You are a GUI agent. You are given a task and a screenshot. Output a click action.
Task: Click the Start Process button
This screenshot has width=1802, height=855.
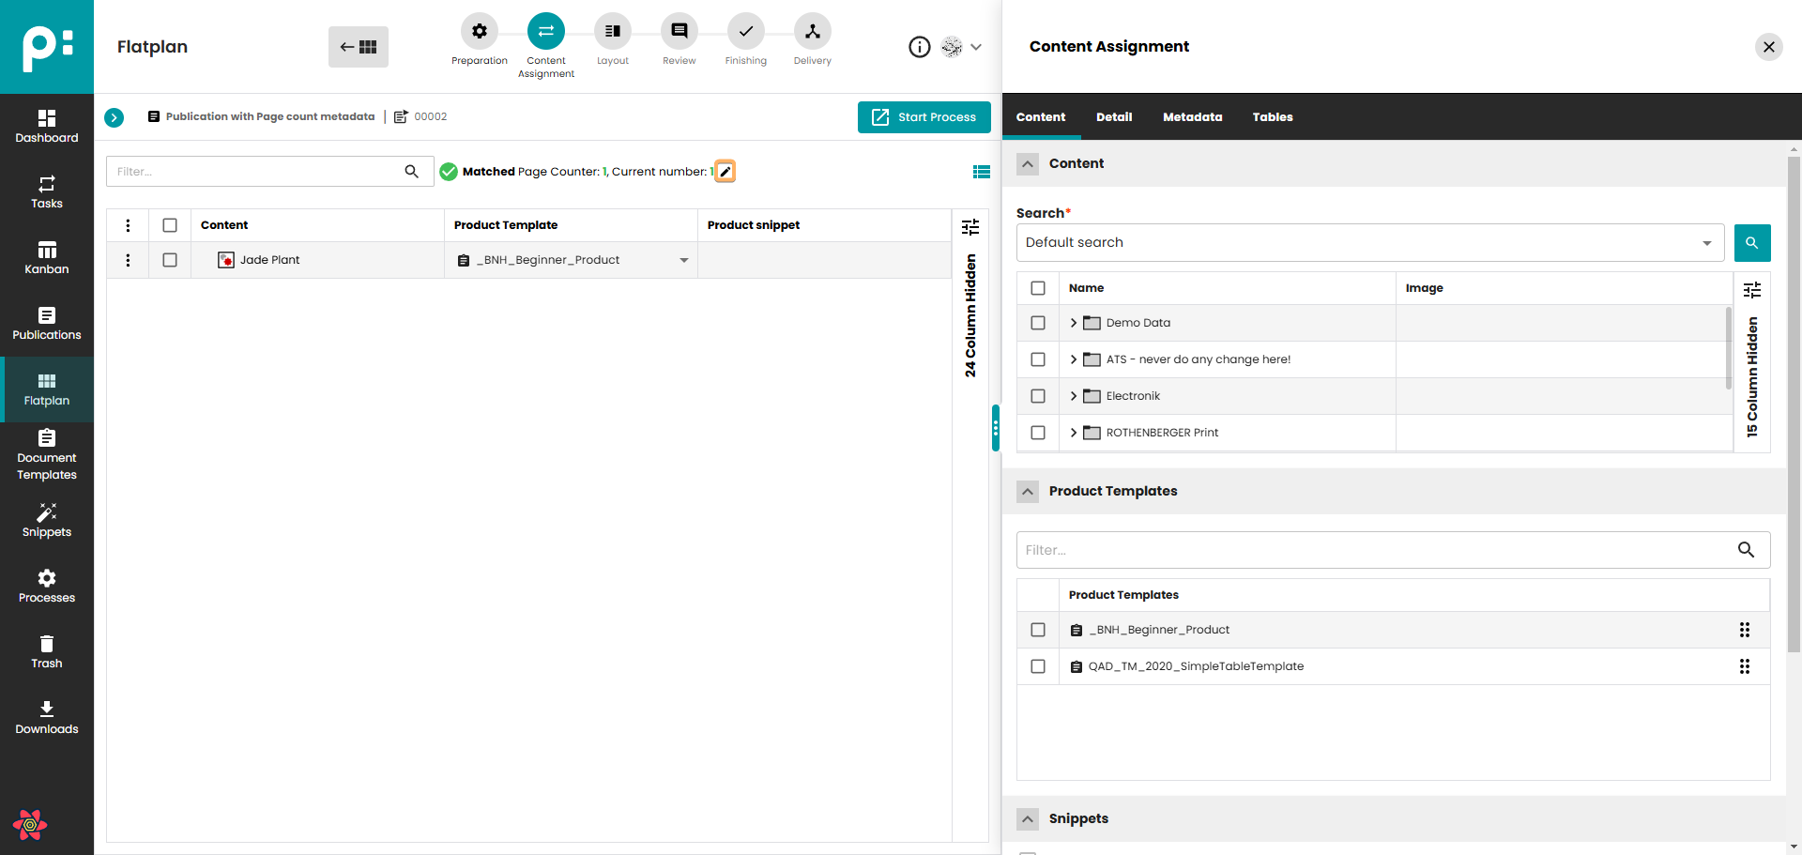coord(924,117)
